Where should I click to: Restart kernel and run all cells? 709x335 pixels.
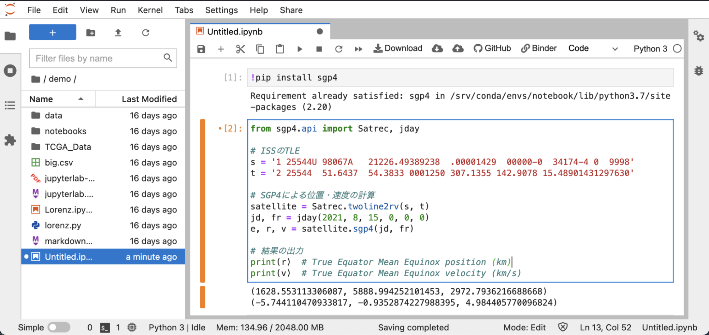[x=358, y=49]
